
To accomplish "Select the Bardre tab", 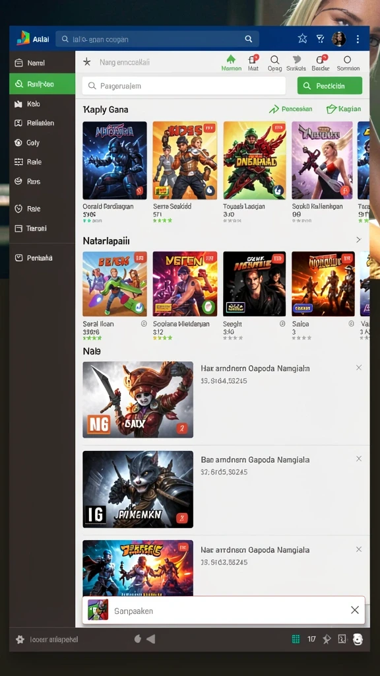I will pyautogui.click(x=321, y=63).
